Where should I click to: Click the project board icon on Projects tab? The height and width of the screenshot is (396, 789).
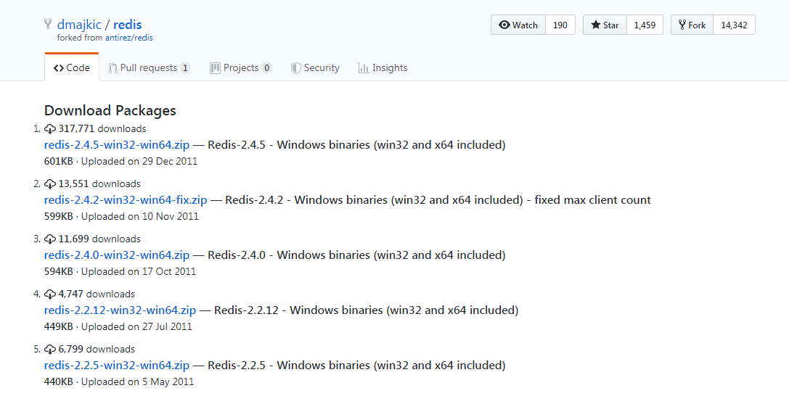(x=215, y=68)
